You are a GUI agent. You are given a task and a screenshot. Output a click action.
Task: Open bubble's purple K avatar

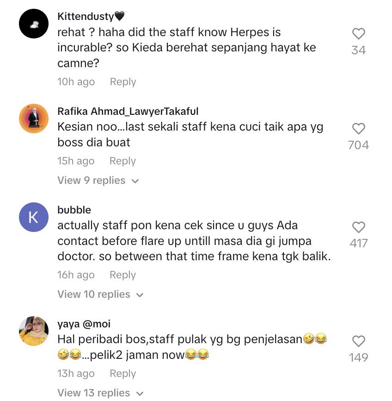click(x=34, y=217)
